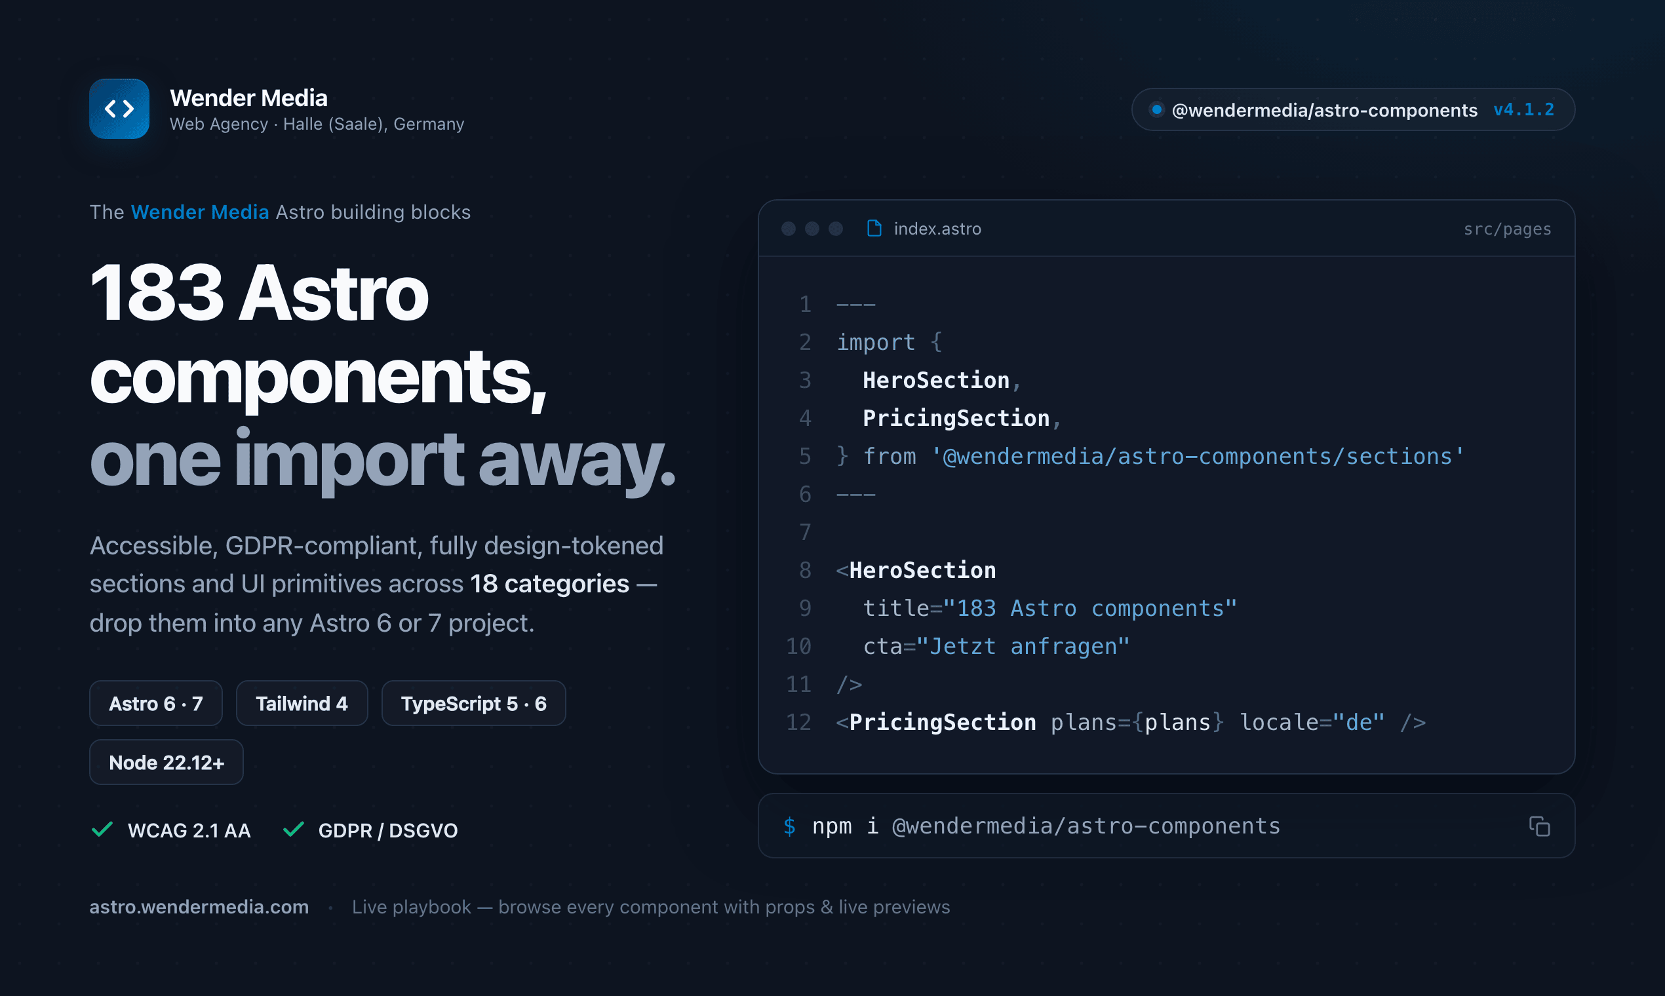1665x996 pixels.
Task: Click the Wender Media code-brackets logo
Action: tap(119, 109)
